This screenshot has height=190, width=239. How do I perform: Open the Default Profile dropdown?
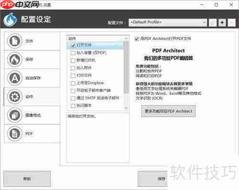[168, 22]
